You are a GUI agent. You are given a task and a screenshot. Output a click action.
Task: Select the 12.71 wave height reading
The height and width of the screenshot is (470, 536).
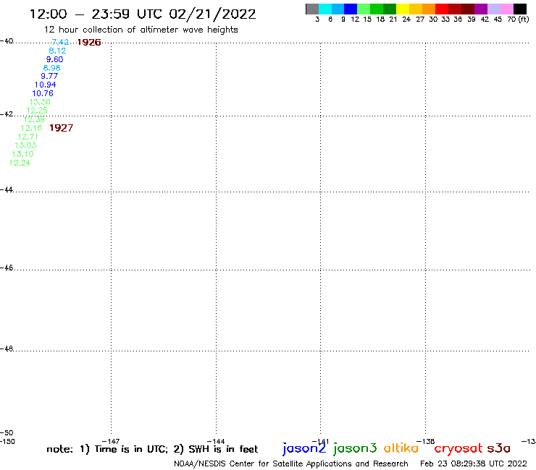click(28, 137)
